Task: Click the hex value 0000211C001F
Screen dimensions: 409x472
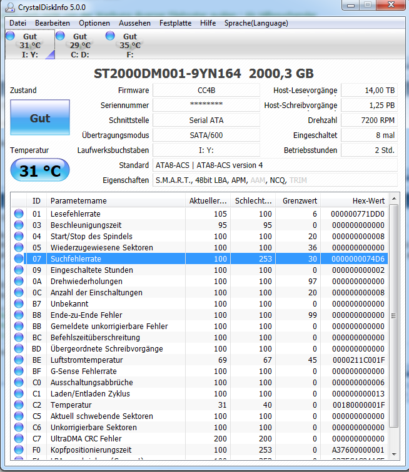Action: (x=358, y=360)
